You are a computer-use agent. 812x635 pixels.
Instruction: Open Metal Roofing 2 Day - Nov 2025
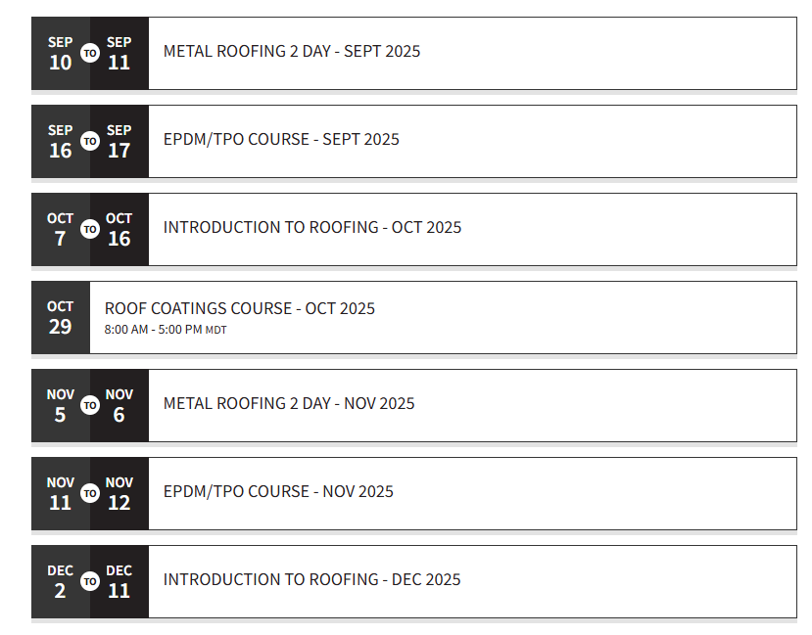[289, 403]
